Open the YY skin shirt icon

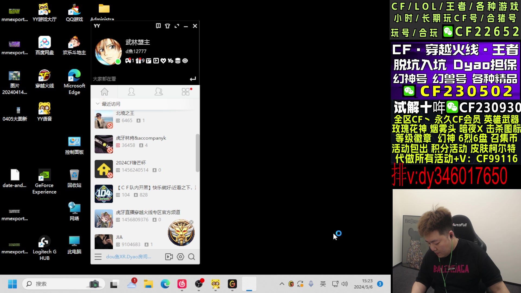(167, 26)
